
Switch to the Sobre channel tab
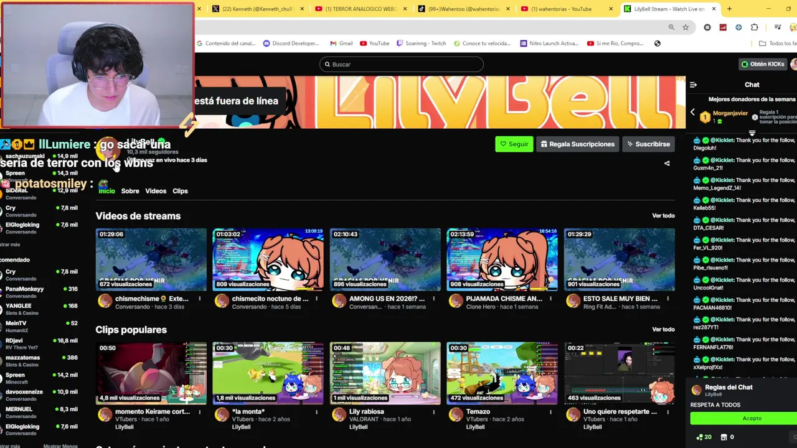(x=130, y=191)
